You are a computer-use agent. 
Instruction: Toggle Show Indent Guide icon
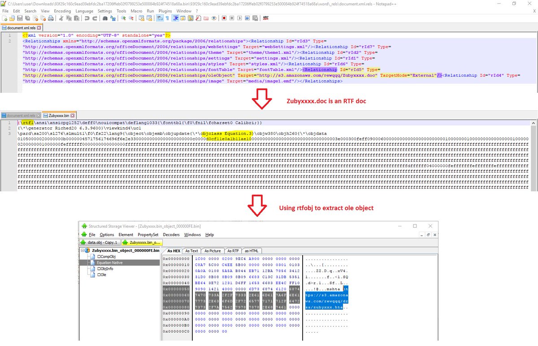[175, 18]
